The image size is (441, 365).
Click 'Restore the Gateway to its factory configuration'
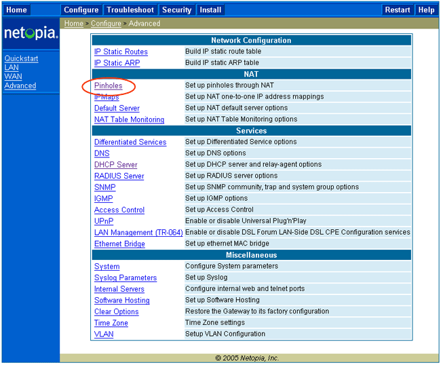tap(257, 311)
